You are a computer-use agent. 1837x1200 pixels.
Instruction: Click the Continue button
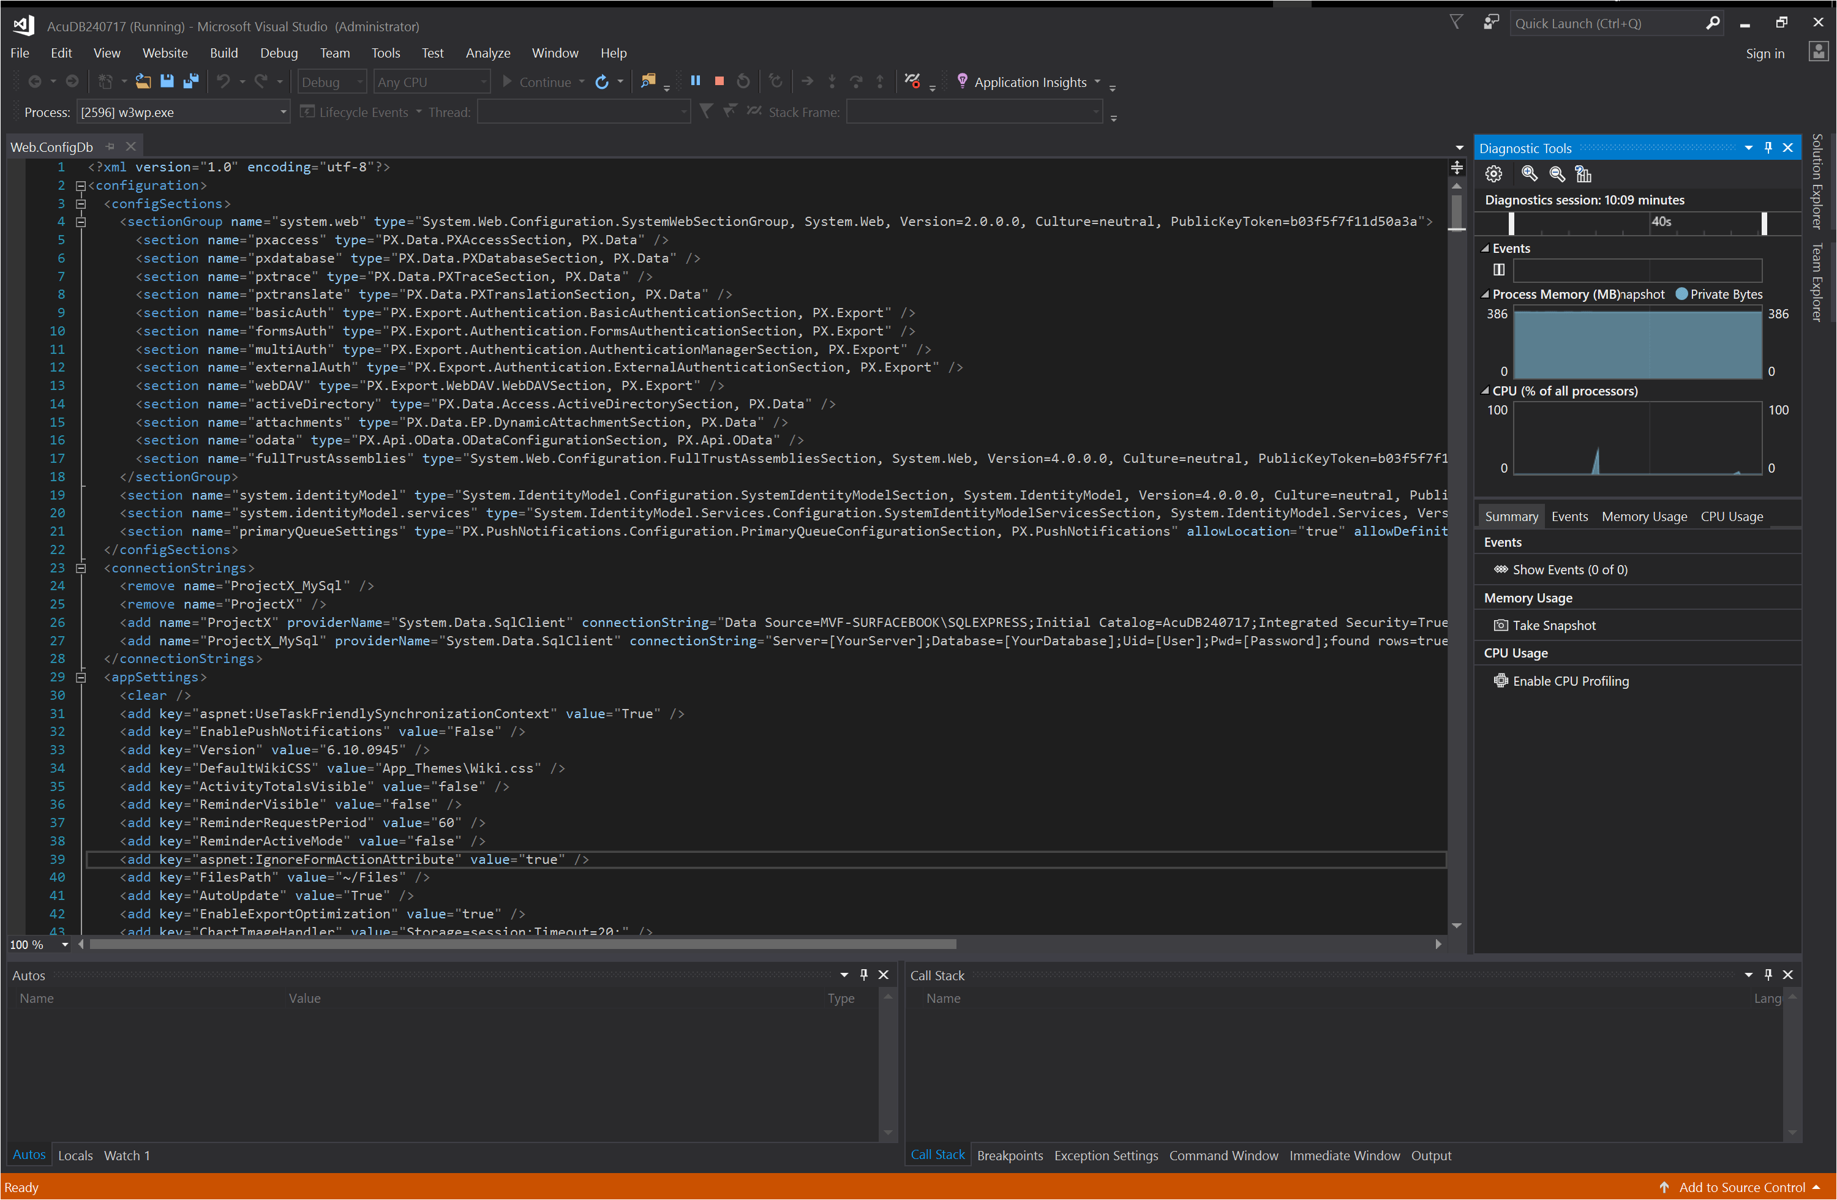coord(536,82)
